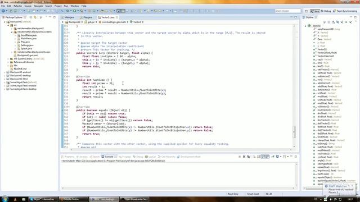Click the editor vertical scrollbar thumb
Image resolution: width=360 pixels, height=202 pixels.
coord(294,132)
